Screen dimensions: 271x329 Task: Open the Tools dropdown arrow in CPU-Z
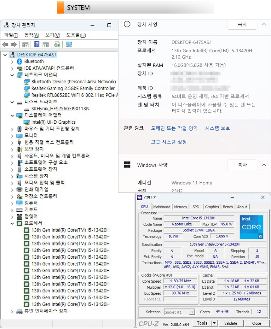tap(214, 323)
